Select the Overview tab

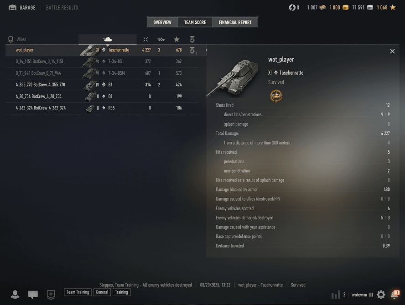click(162, 22)
